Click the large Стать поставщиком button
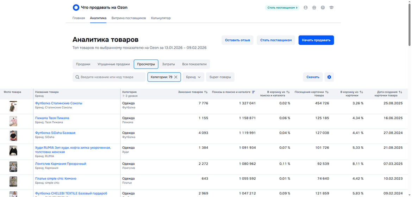 click(276, 40)
